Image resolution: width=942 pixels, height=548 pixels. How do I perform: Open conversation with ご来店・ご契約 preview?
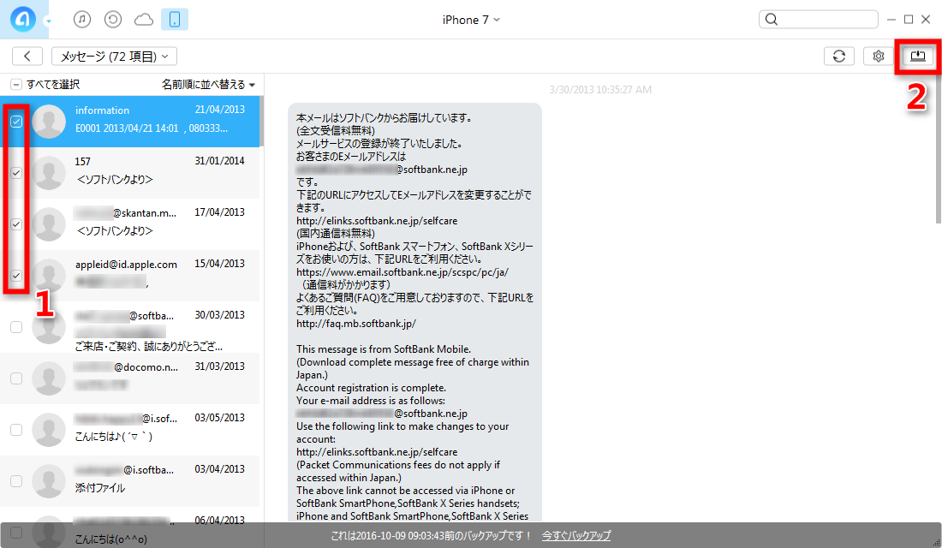pyautogui.click(x=130, y=327)
